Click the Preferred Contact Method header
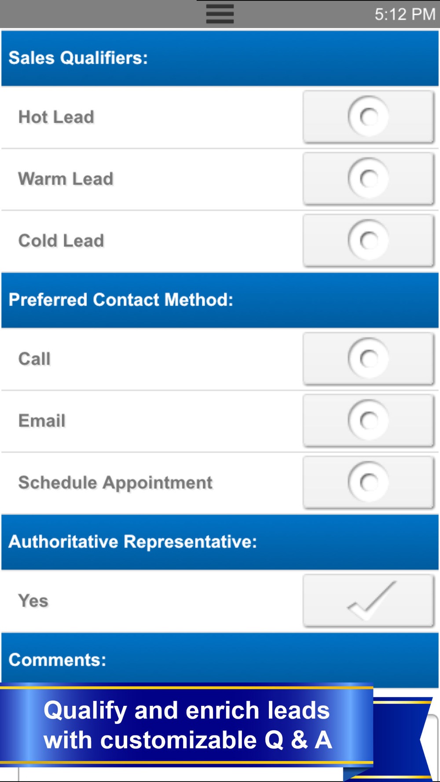440x782 pixels. click(x=121, y=300)
